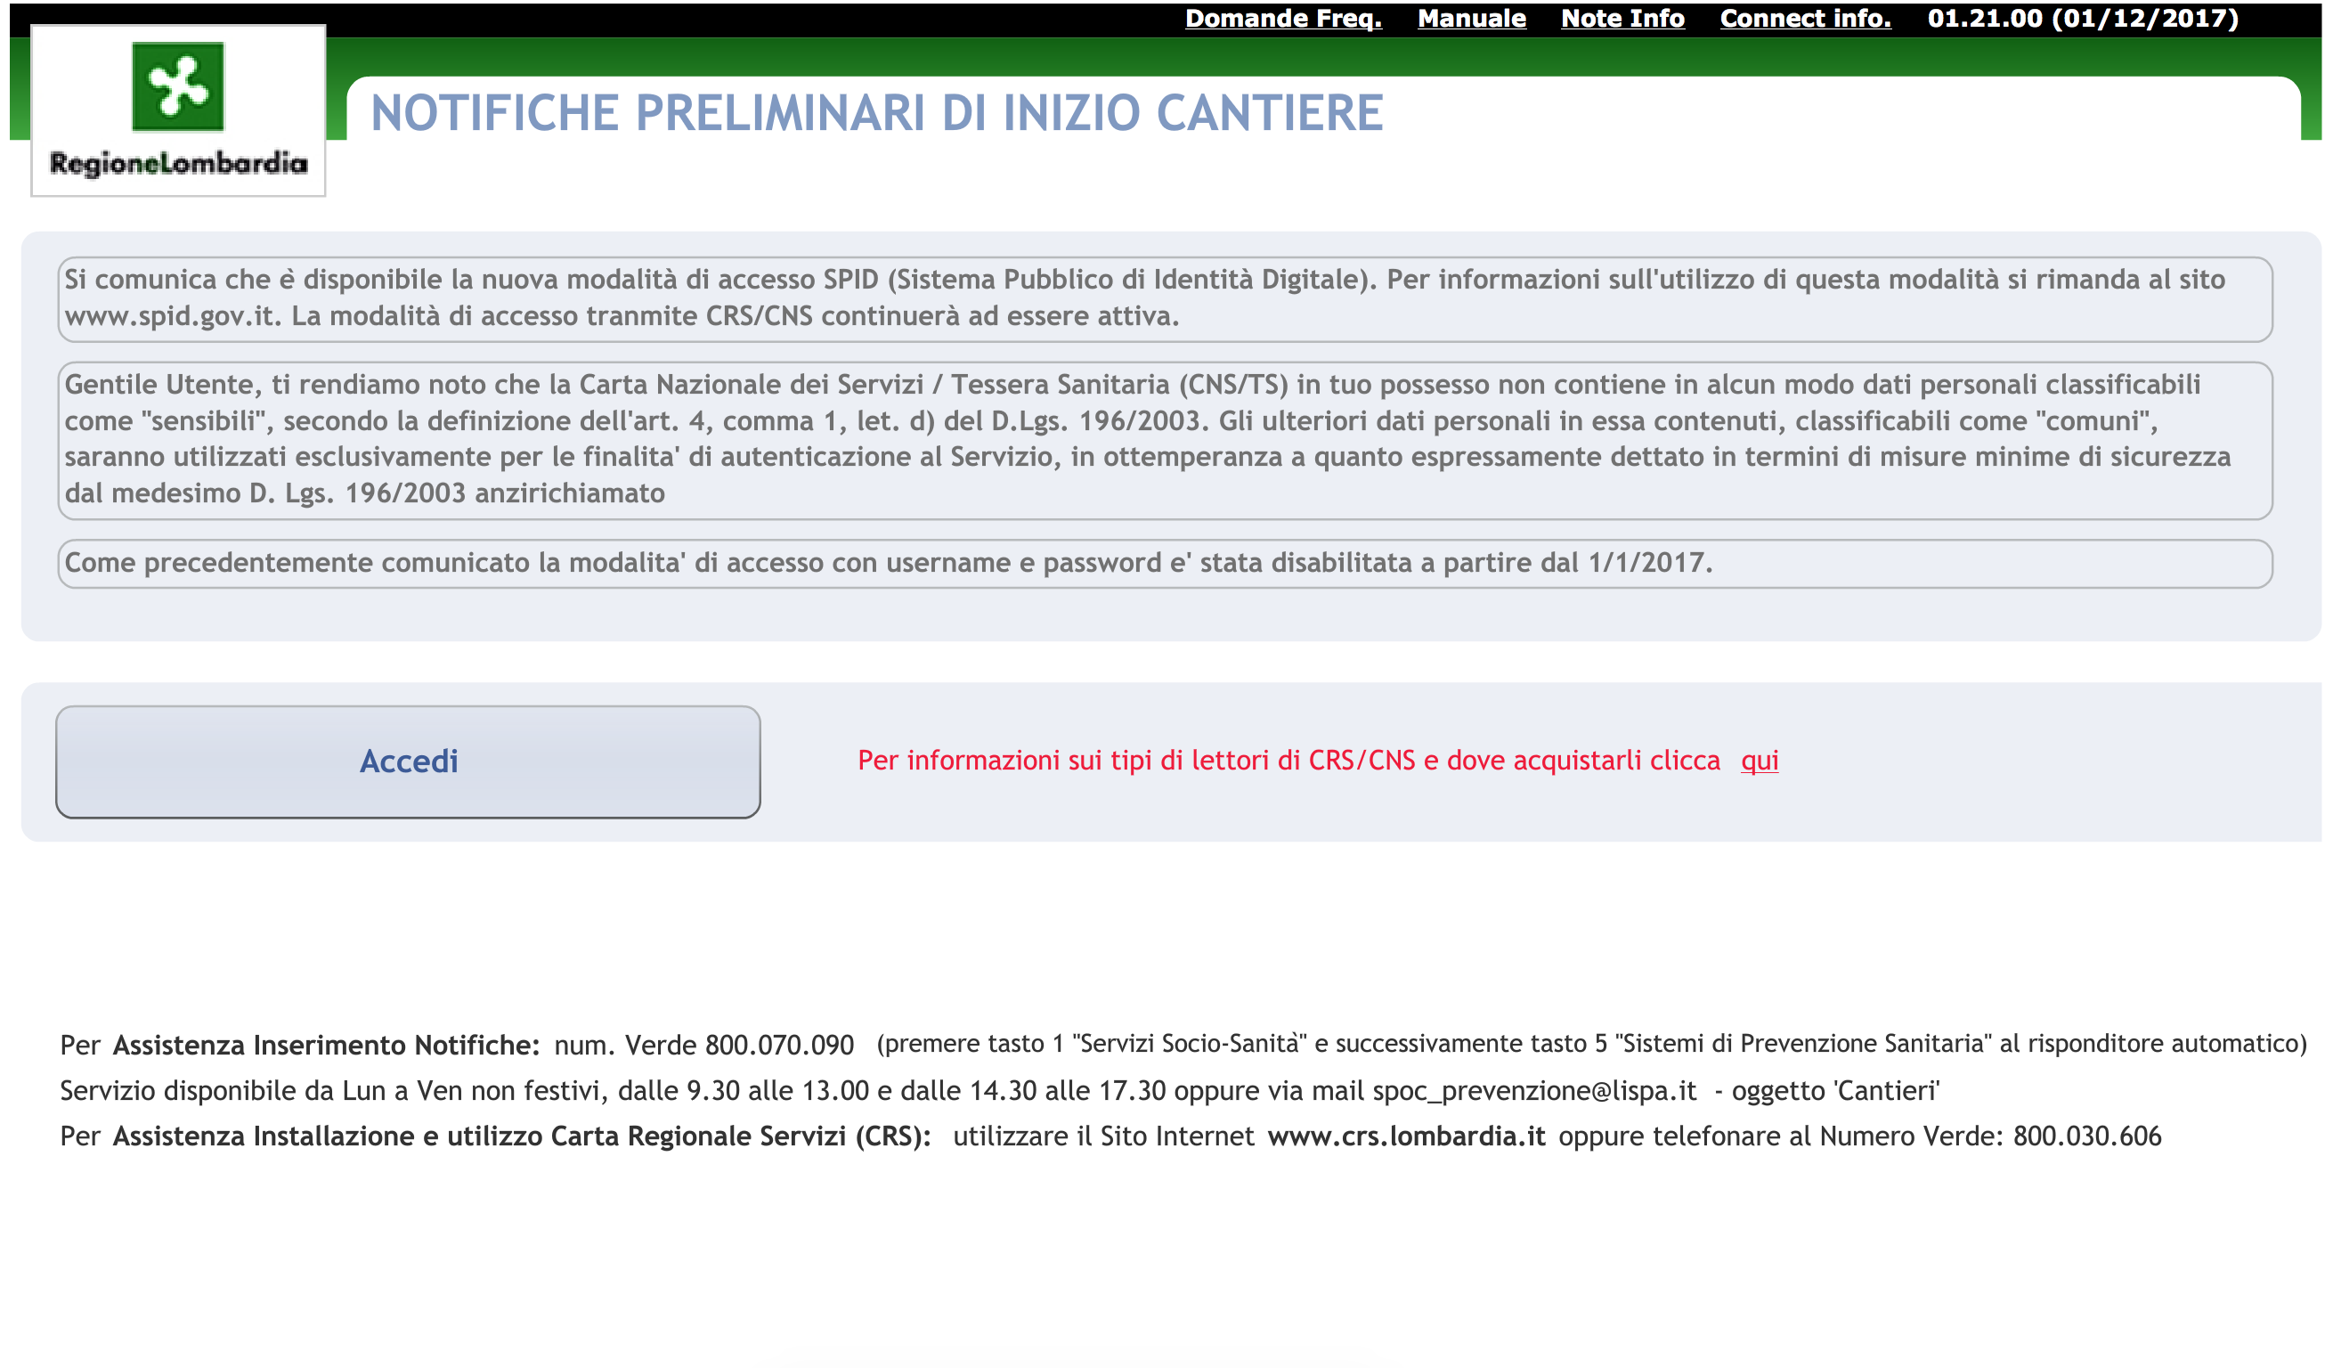Follow the 'qui' link for CRS/CNS readers
Viewport: 2333px width, 1368px height.
1759,761
